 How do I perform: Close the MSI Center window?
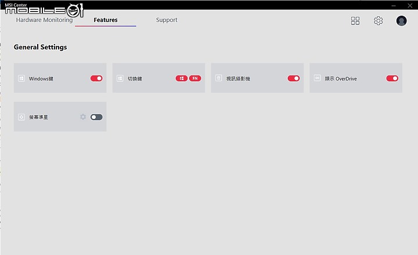pos(410,6)
